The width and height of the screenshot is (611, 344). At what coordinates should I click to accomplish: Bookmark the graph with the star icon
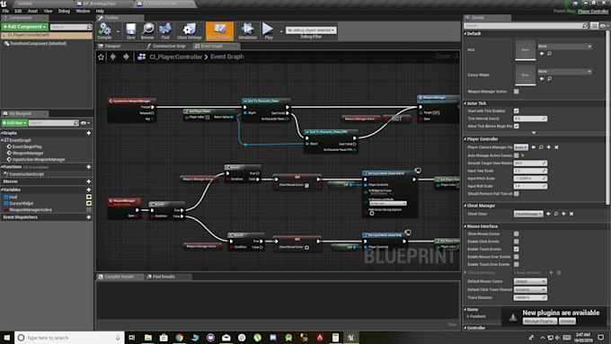pyautogui.click(x=101, y=57)
